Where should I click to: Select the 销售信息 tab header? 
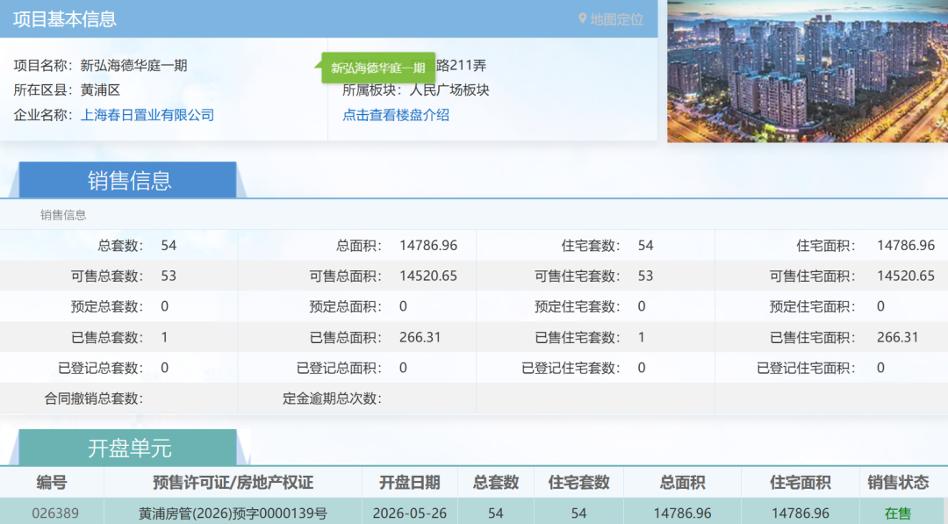(127, 180)
